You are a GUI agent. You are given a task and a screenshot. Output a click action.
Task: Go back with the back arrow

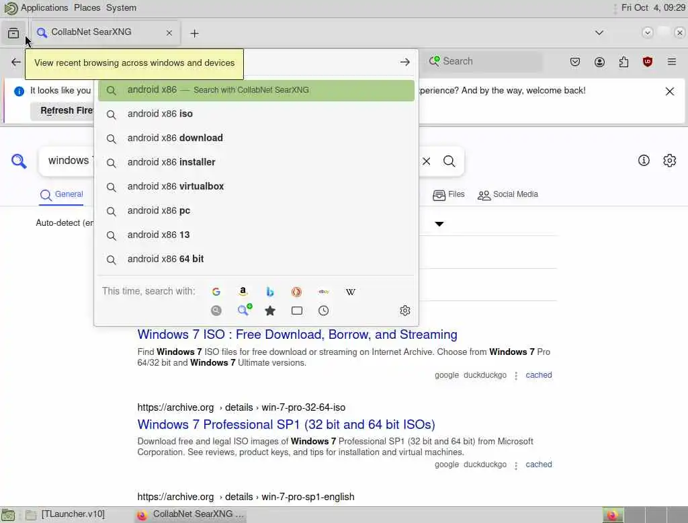(16, 62)
